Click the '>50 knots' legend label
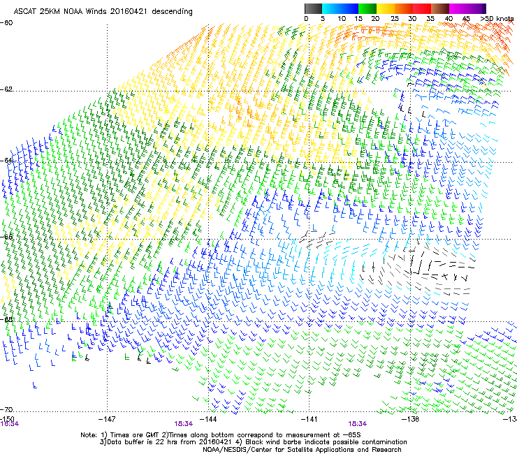This screenshot has width=517, height=454. 497,19
